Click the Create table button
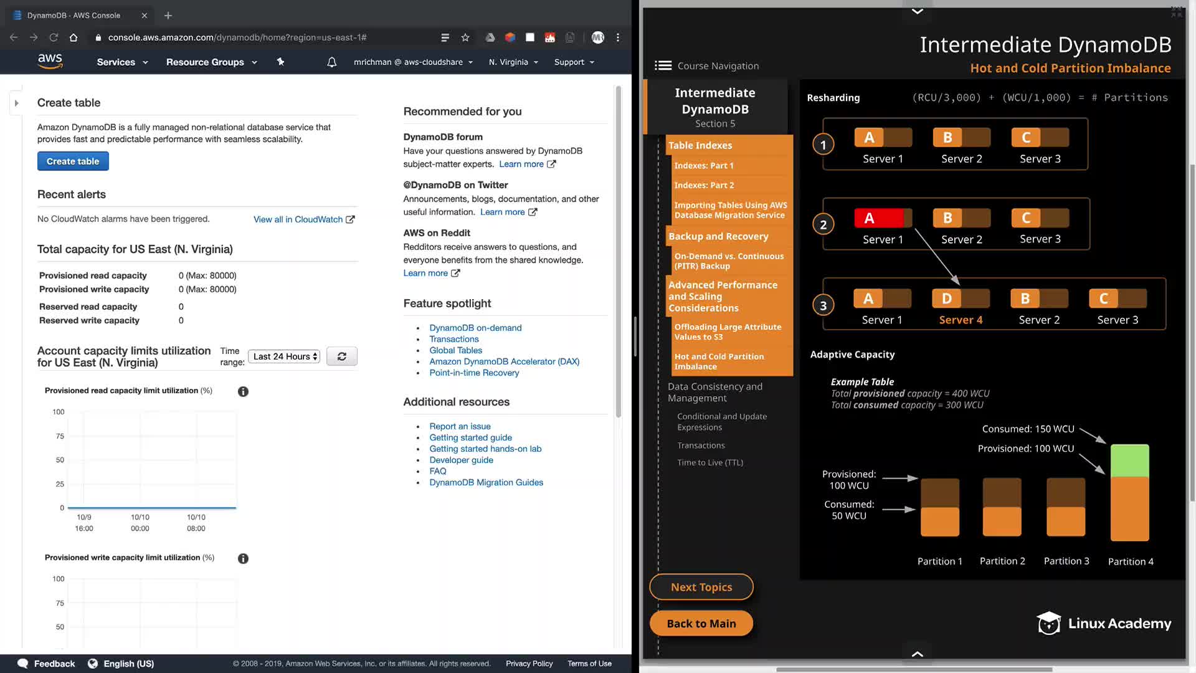The image size is (1196, 673). [73, 161]
